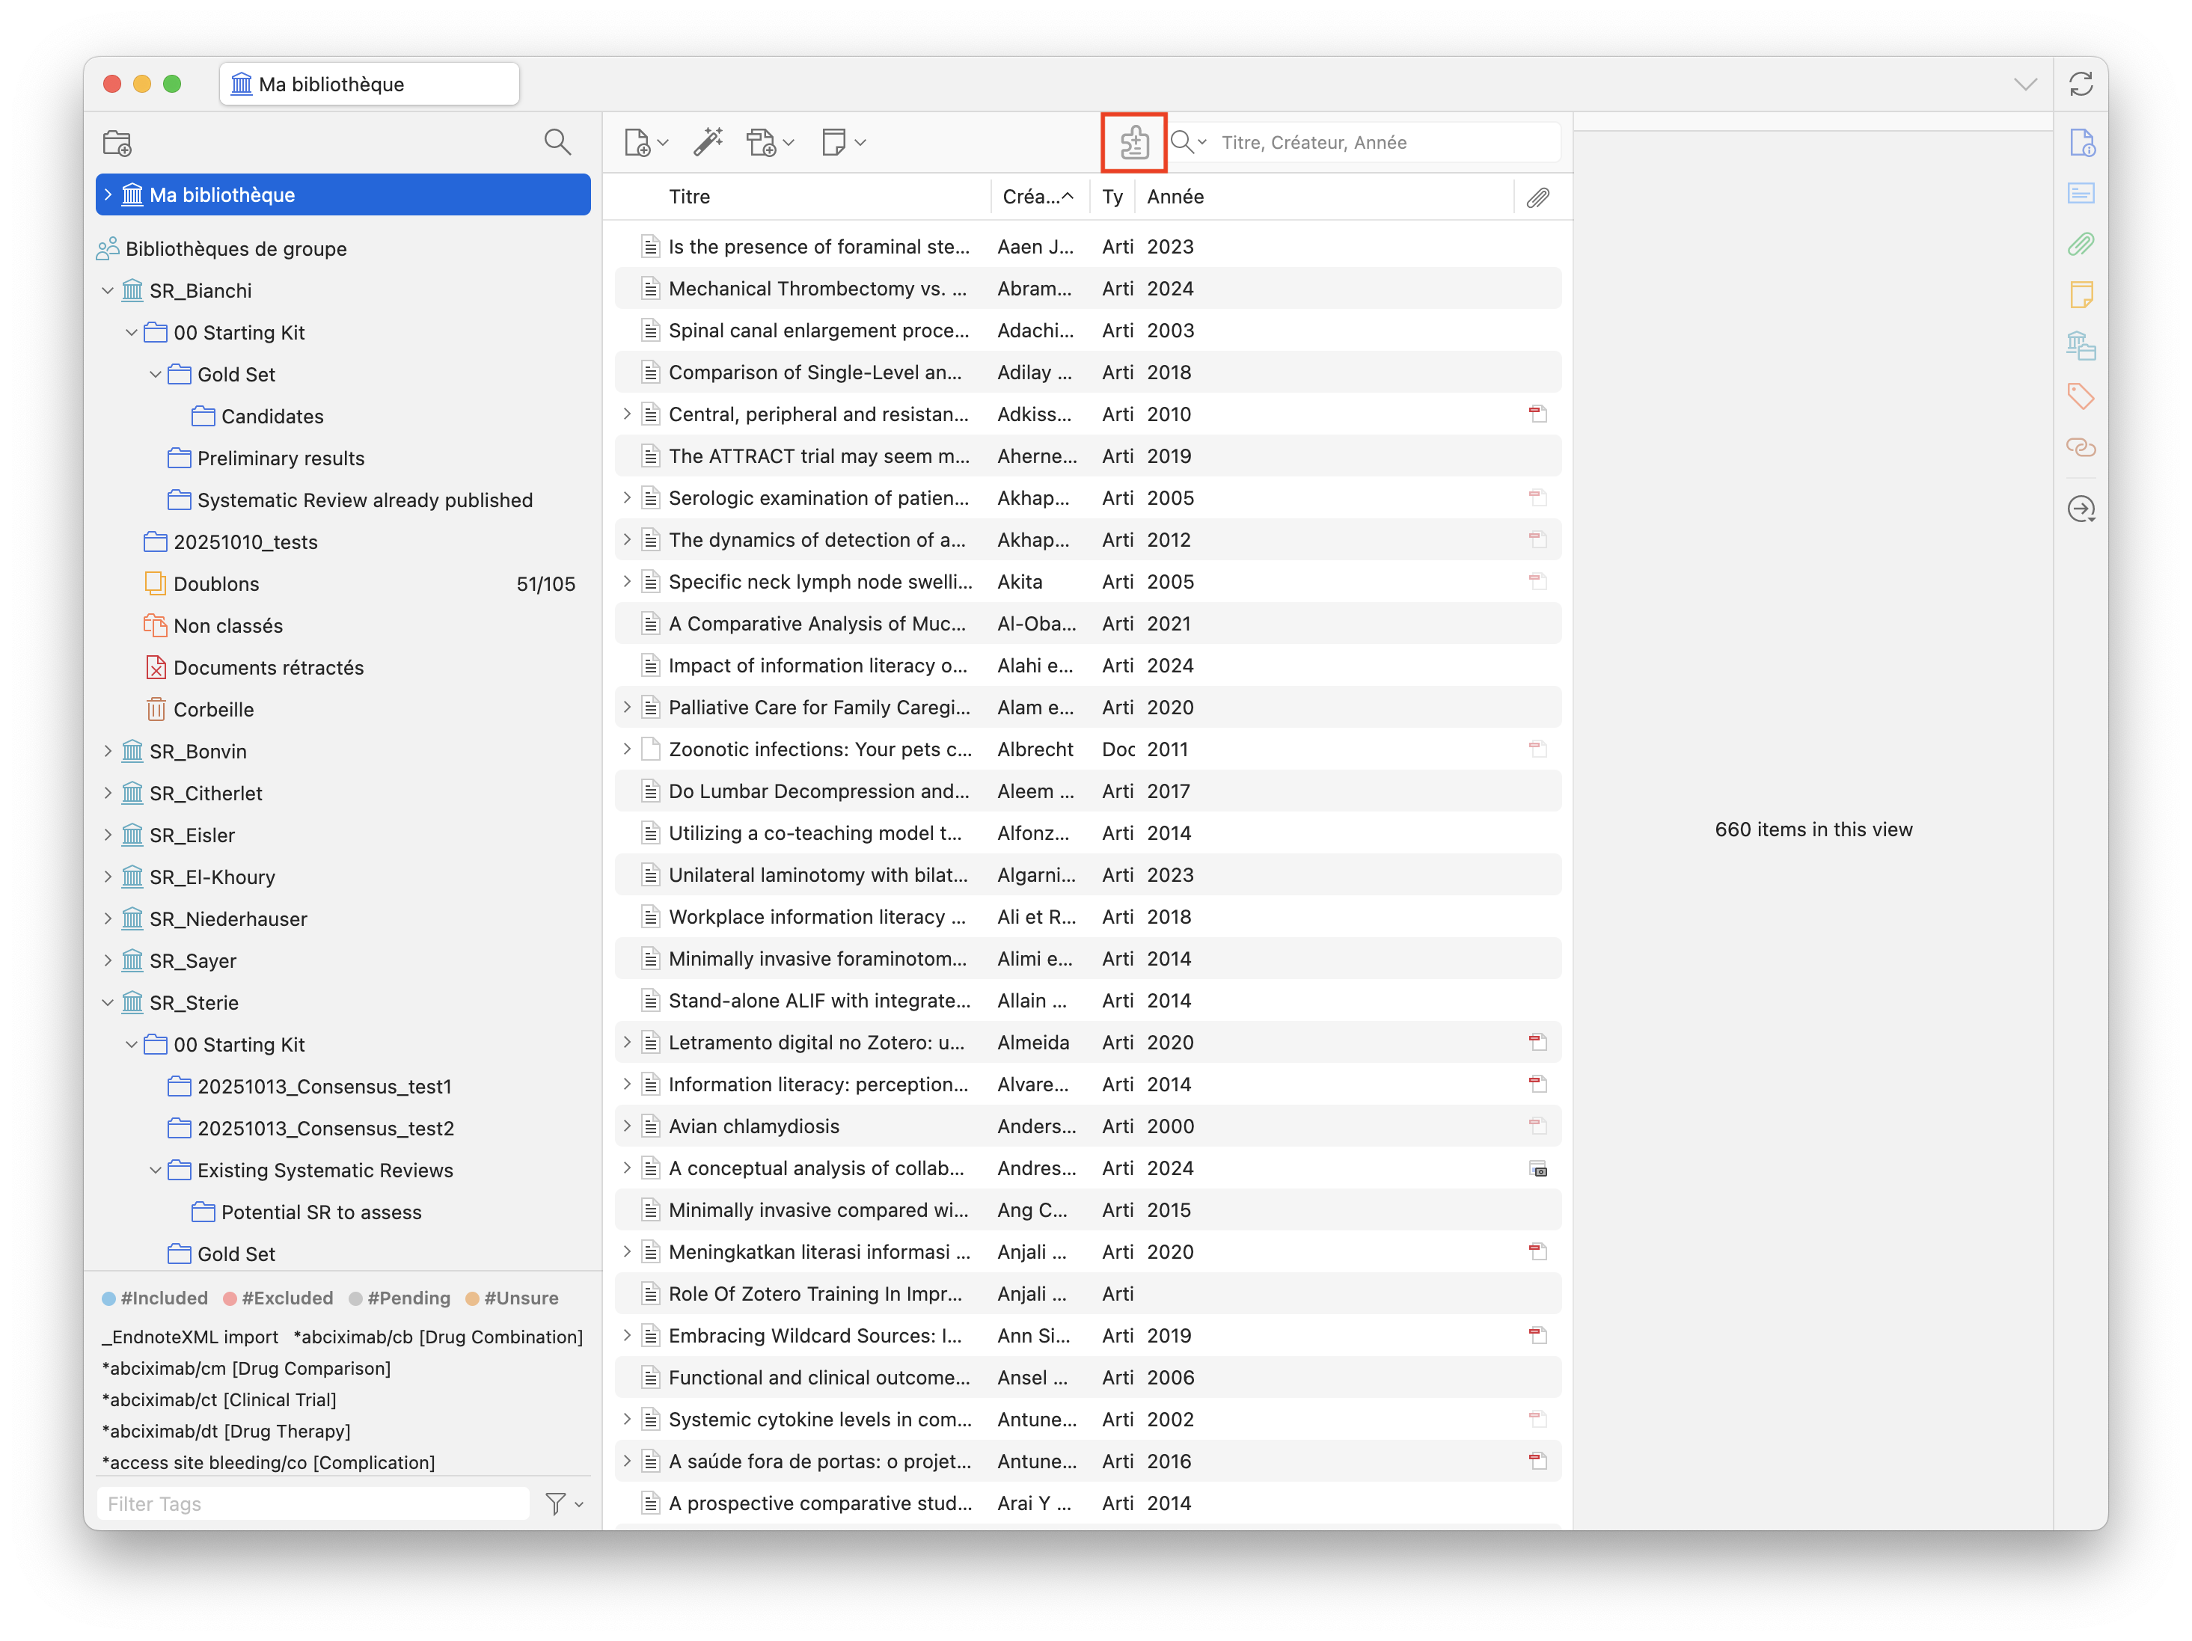Screen dimensions: 2192x1641
Task: Open the Notes panel in right sidebar
Action: click(2081, 294)
